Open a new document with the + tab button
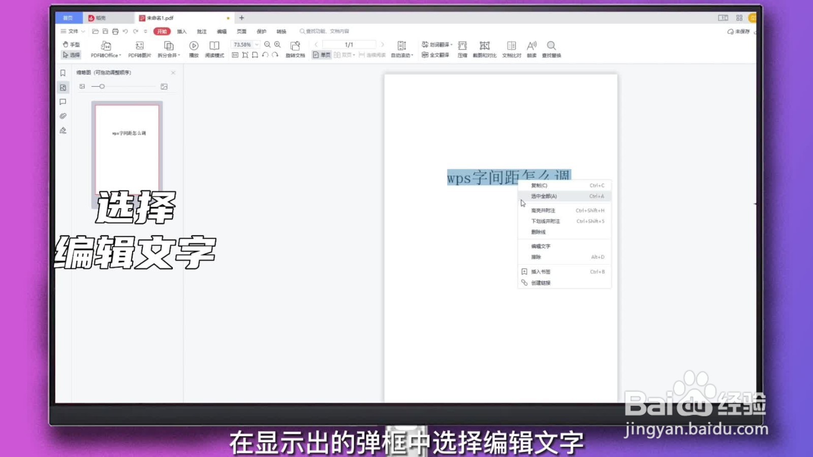The image size is (813, 457). [x=242, y=18]
